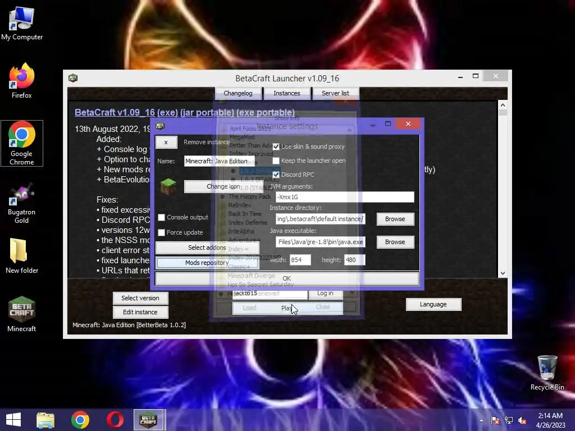Select BetaCraft taskbar button
Screen dimensions: 575x431
[149, 420]
